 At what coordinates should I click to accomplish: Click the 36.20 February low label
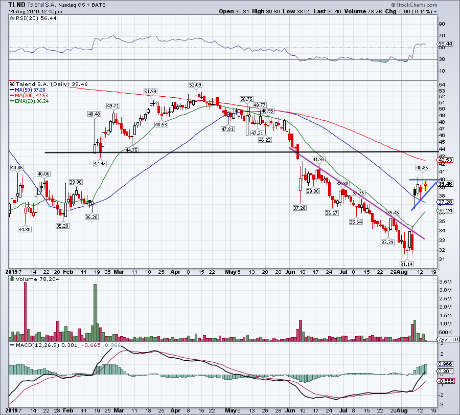(x=91, y=217)
